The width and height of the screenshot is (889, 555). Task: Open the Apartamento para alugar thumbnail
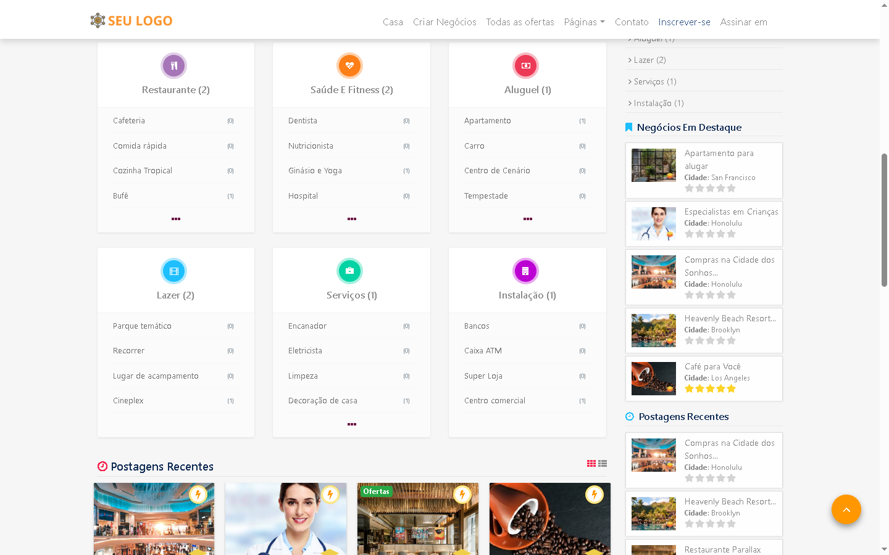pos(654,165)
